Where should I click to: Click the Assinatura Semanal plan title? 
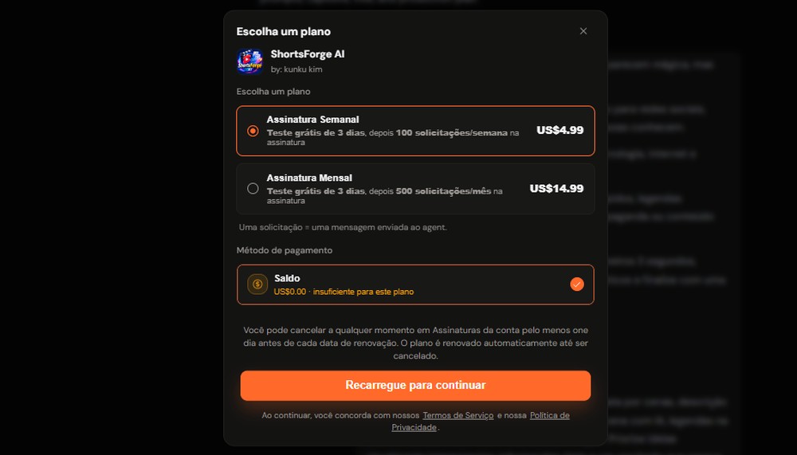coord(312,120)
